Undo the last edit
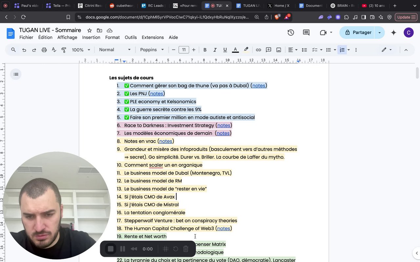Screen dimensions: 420x262 24,50
